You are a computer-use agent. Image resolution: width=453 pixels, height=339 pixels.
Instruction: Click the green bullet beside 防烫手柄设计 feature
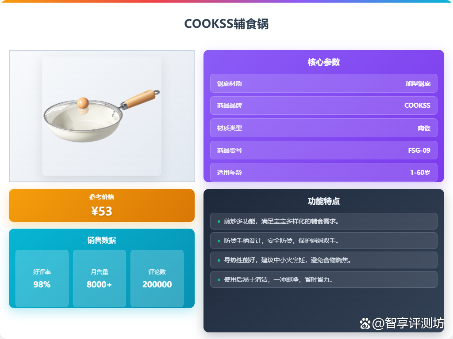pyautogui.click(x=219, y=241)
